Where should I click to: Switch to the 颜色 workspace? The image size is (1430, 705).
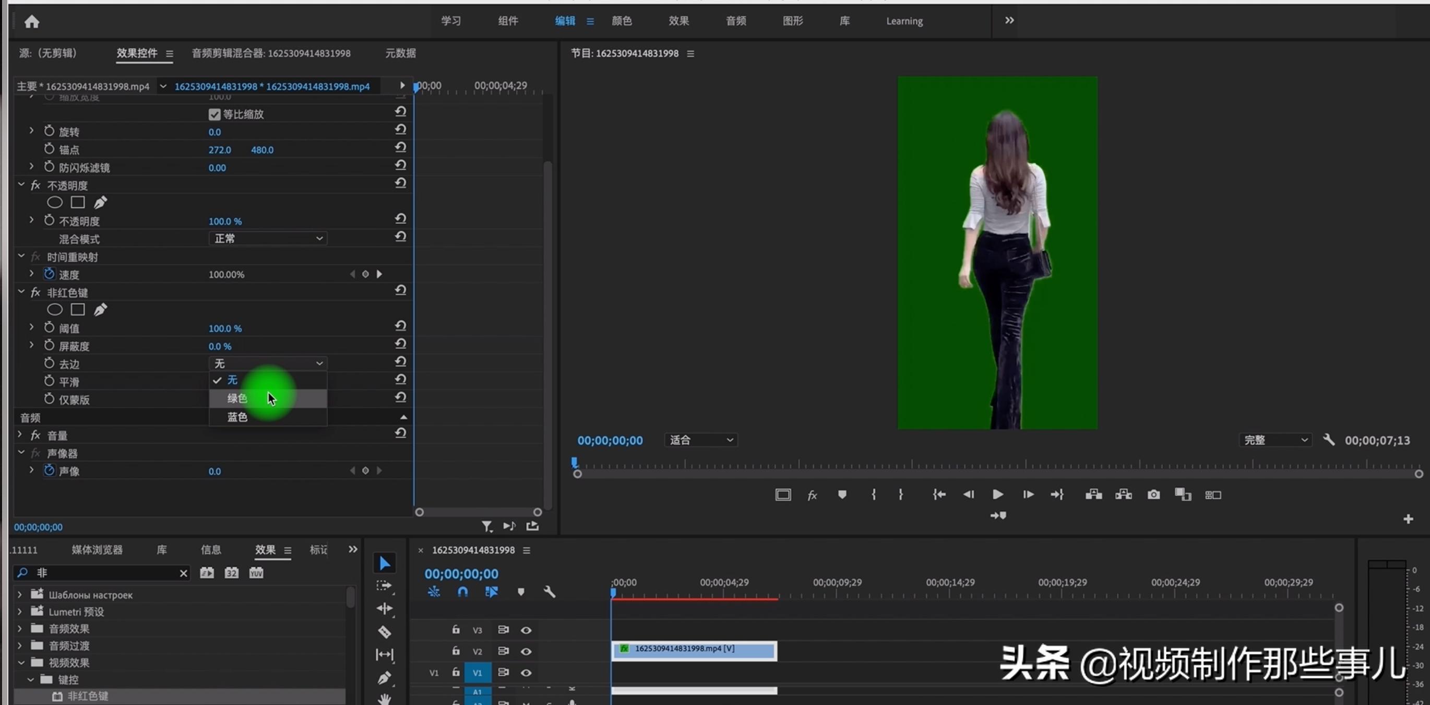click(622, 21)
